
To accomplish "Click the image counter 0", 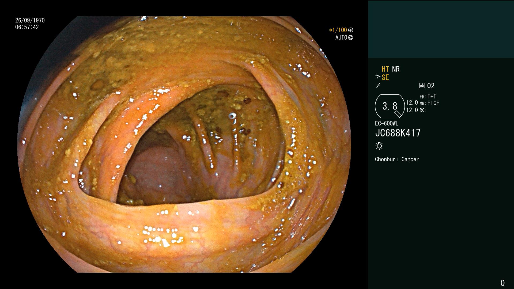I will click(502, 283).
